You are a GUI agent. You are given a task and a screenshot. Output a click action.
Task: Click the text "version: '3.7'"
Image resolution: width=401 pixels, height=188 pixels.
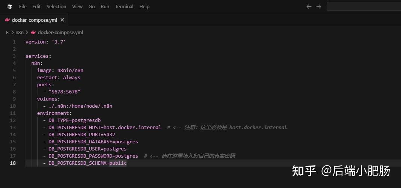[x=46, y=42]
